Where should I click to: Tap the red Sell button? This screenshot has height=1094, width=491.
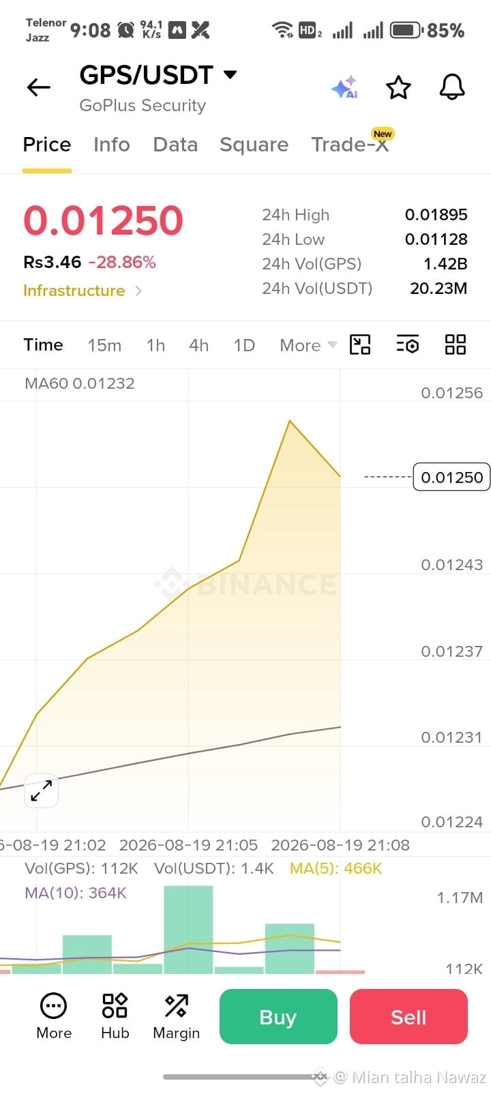click(408, 1016)
